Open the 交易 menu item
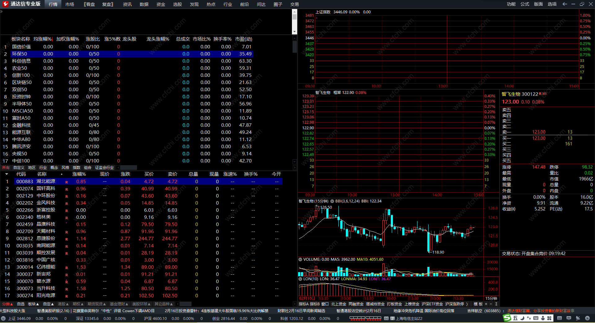The height and width of the screenshot is (323, 595). click(295, 4)
